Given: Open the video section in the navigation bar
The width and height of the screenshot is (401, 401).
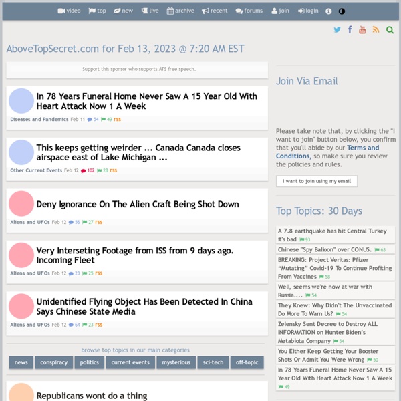Looking at the screenshot, I should click(x=69, y=11).
